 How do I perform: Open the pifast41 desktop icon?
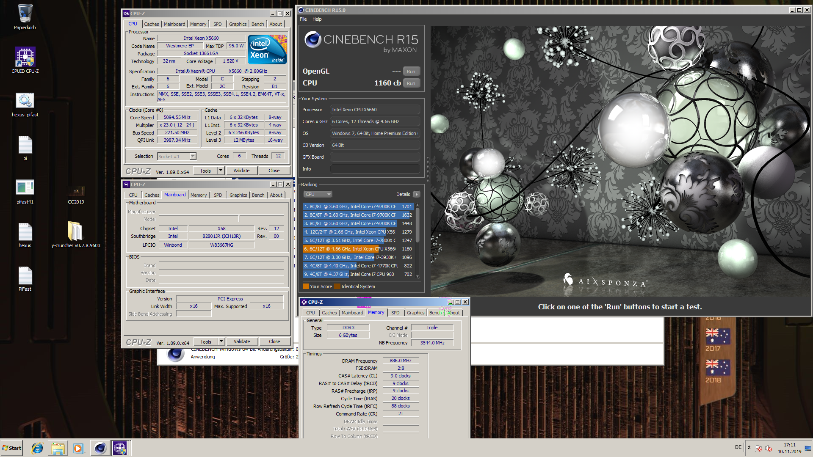pyautogui.click(x=25, y=192)
